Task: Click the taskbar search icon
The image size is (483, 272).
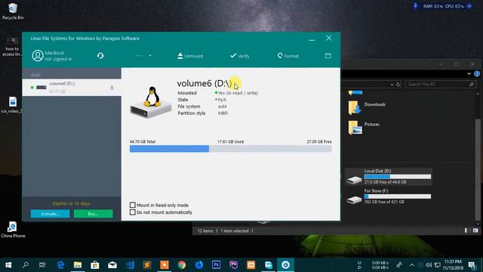Action: click(x=26, y=265)
